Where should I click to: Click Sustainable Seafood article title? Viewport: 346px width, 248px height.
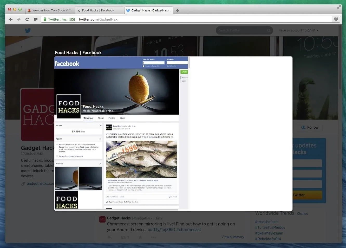click(x=133, y=180)
